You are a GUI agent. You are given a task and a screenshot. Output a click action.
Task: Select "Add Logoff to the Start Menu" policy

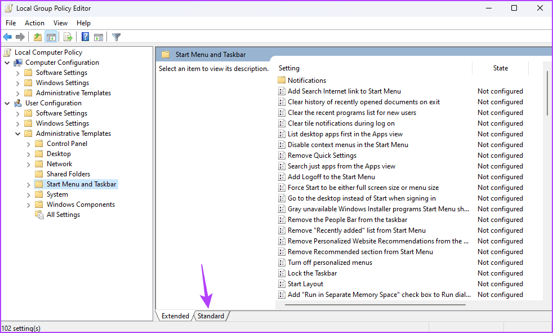pyautogui.click(x=331, y=177)
